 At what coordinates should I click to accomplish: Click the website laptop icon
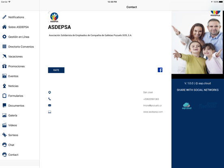pyautogui.click(x=50, y=112)
